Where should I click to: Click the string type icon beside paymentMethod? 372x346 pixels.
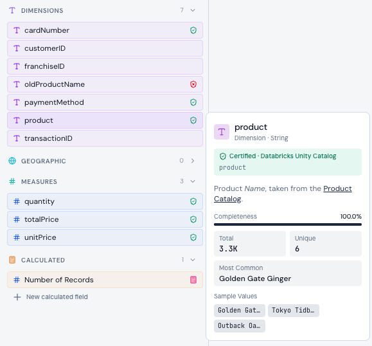[x=17, y=102]
